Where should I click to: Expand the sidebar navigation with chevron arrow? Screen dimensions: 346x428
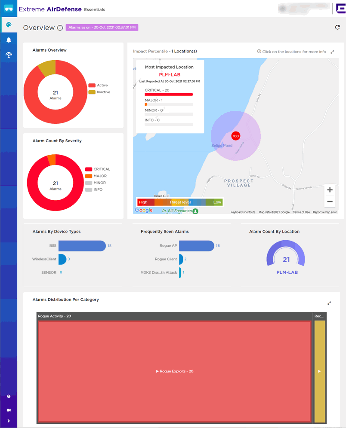pyautogui.click(x=9, y=421)
